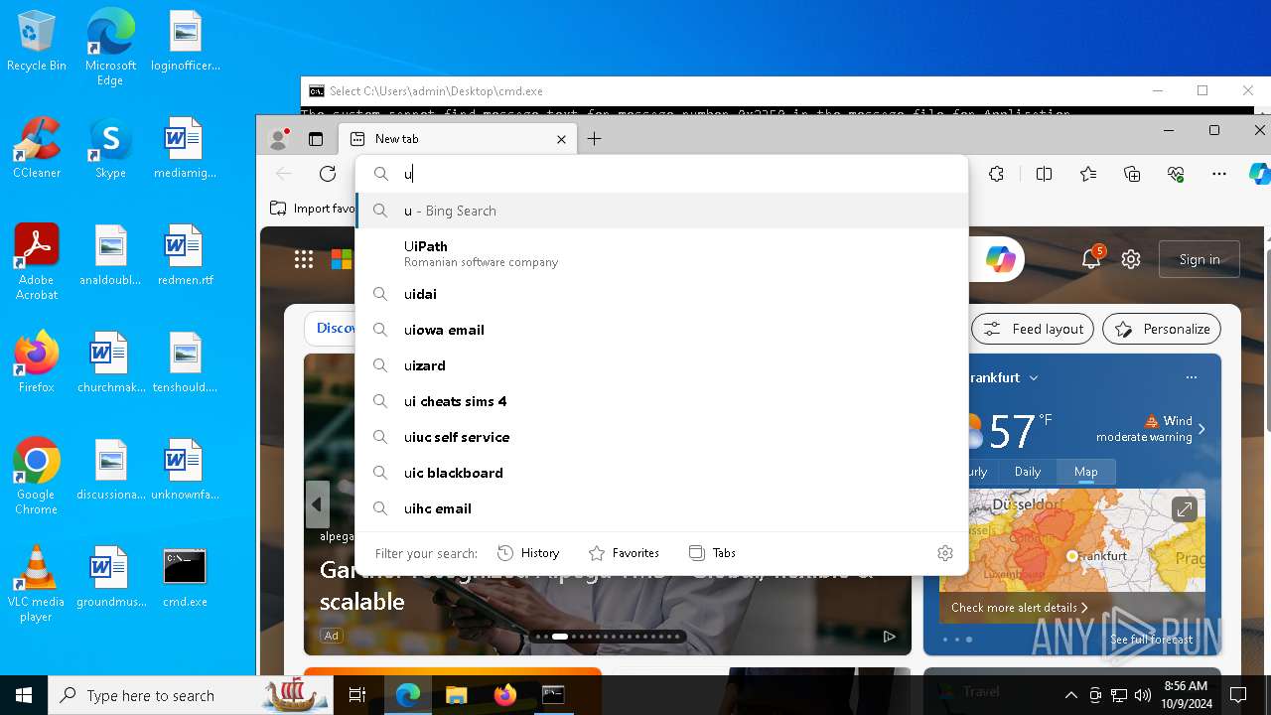Image resolution: width=1271 pixels, height=715 pixels.
Task: Select the 'uiuc self service' suggestion
Action: (661, 437)
